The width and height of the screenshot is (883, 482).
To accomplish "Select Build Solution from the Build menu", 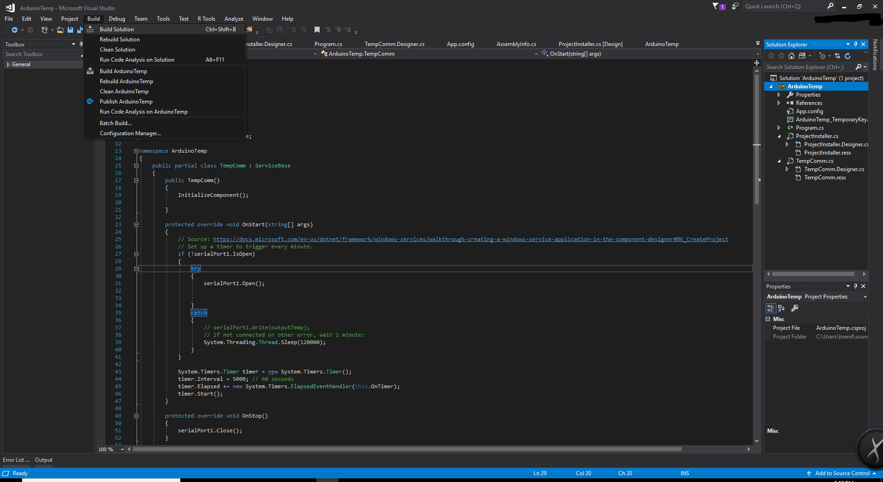I will pos(165,29).
